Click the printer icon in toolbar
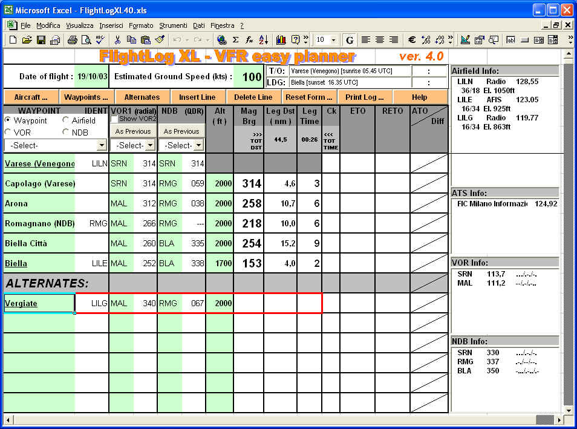Viewport: 577px width, 429px height. (72, 40)
